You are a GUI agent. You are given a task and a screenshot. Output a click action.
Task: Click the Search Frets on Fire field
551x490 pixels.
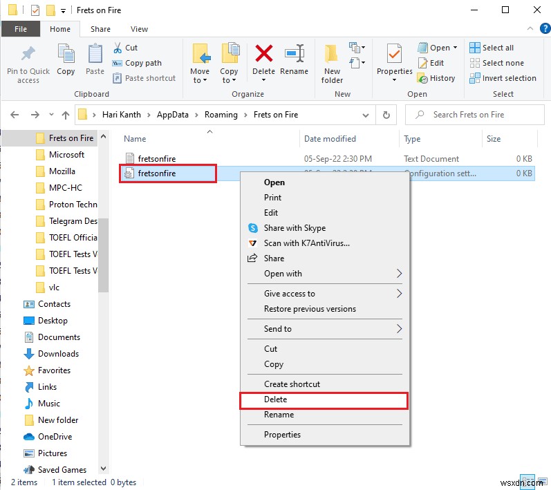pos(474,115)
